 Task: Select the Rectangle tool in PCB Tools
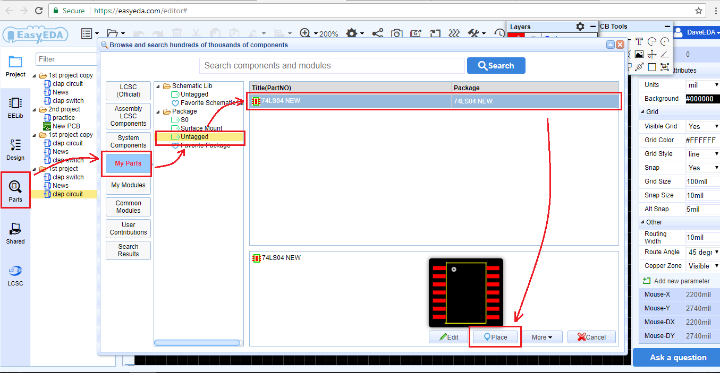(x=652, y=67)
